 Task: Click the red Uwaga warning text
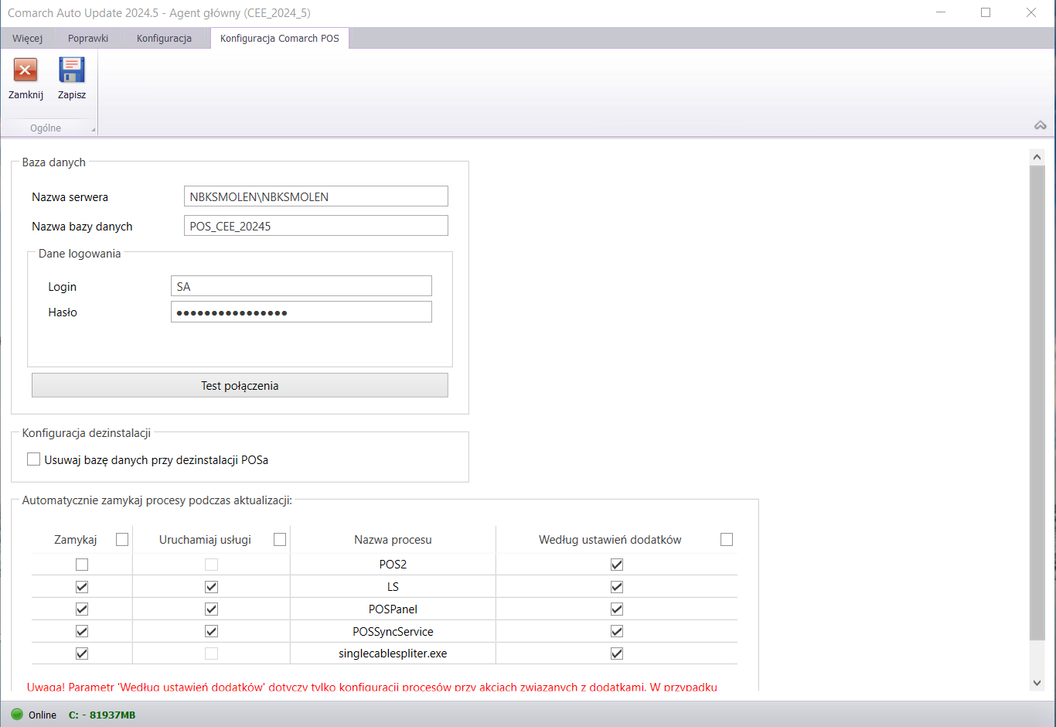click(x=372, y=687)
